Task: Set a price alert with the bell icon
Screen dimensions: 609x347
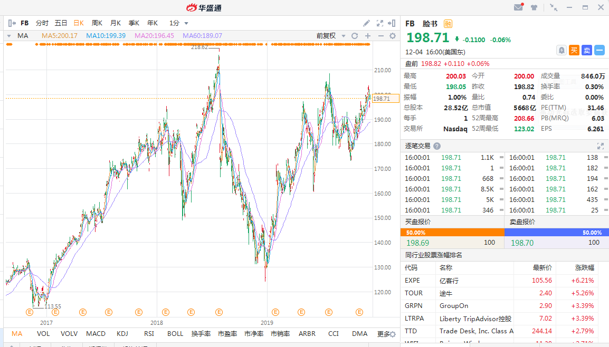Action: [562, 50]
